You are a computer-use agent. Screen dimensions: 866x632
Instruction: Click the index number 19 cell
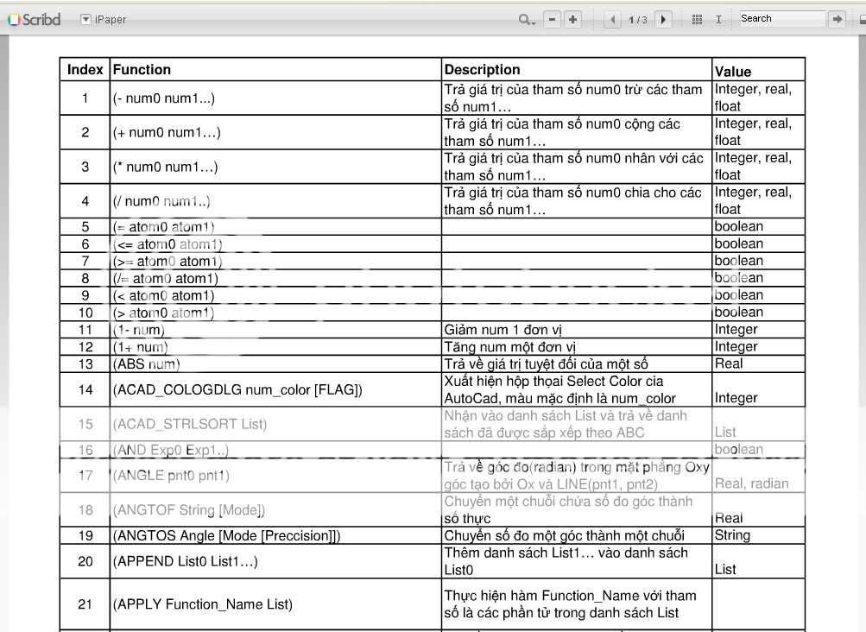tap(85, 536)
